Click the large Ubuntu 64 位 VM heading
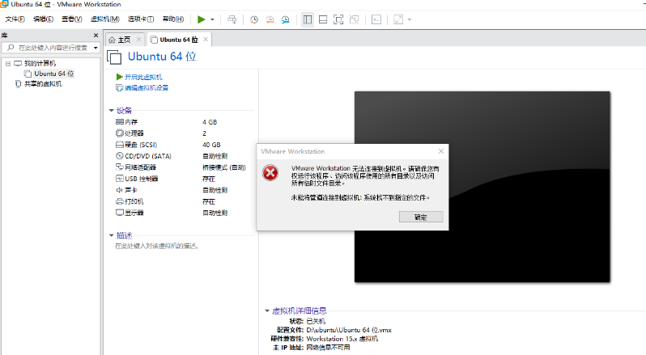This screenshot has width=646, height=355. pyautogui.click(x=162, y=57)
